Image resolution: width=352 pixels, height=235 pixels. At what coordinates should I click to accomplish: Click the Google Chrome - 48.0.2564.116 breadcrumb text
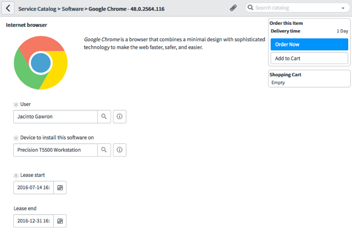(x=127, y=9)
